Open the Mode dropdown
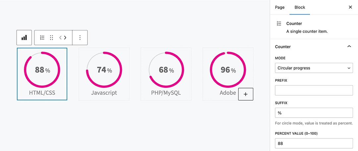 coord(314,68)
